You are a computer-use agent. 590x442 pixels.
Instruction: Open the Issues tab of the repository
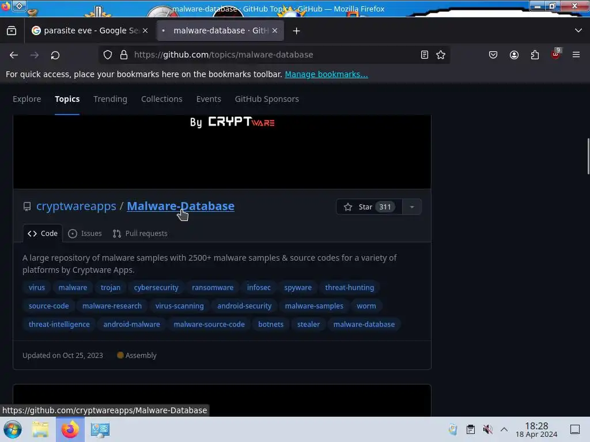tap(85, 234)
